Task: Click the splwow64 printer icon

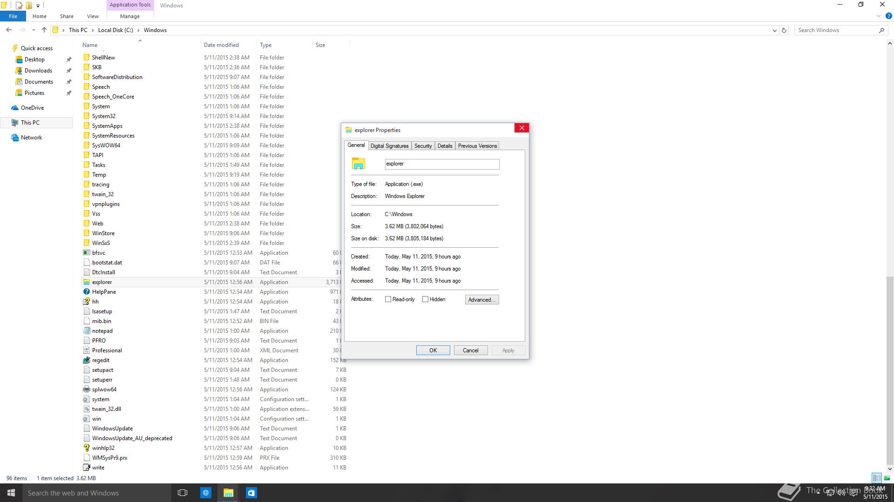Action: [x=86, y=390]
